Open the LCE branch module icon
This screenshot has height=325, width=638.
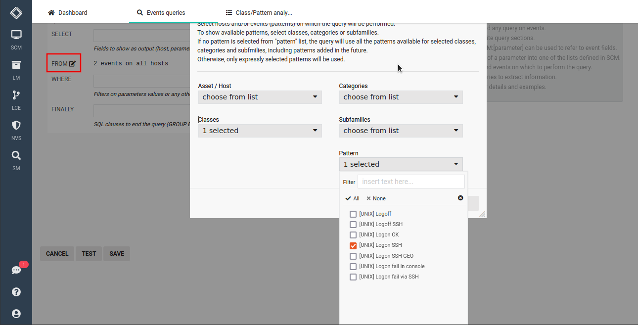(16, 95)
